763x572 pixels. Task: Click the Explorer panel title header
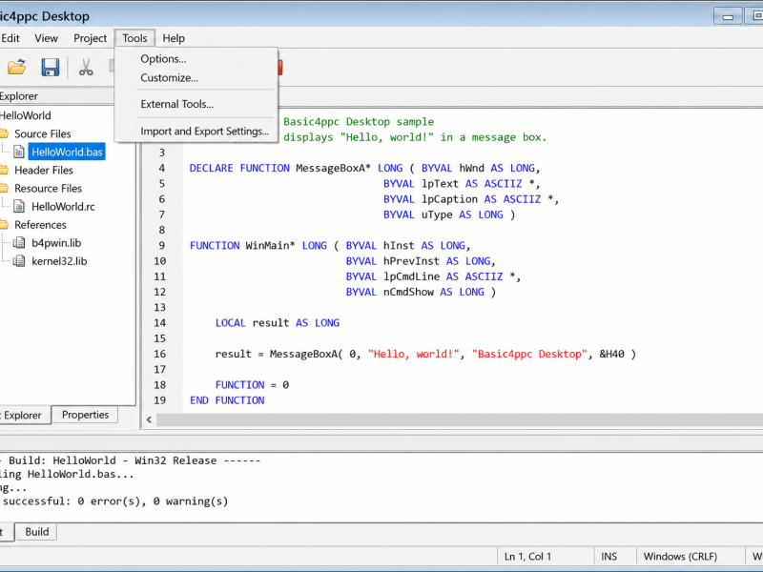[57, 96]
